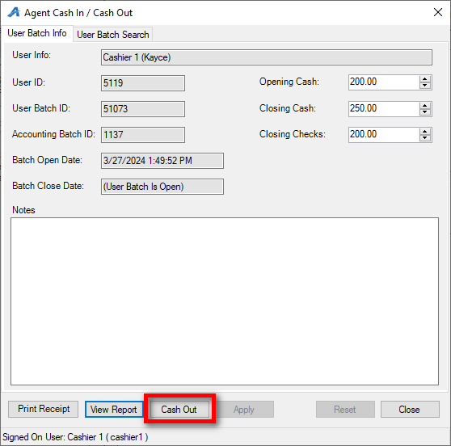Click the Batch Open Date field
Image resolution: width=451 pixels, height=446 pixels.
pos(162,161)
